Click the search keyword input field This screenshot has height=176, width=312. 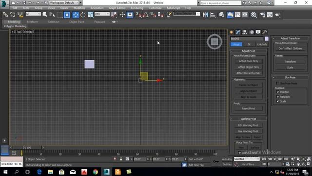pyautogui.click(x=220, y=3)
